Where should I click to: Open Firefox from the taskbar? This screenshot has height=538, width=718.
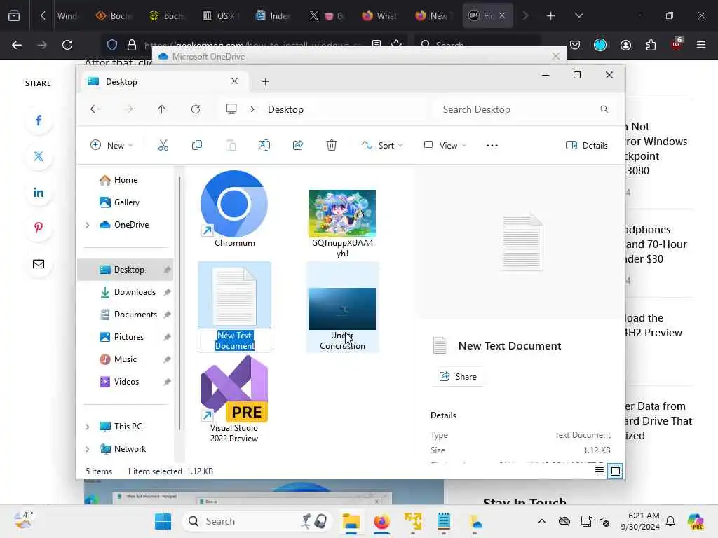pyautogui.click(x=382, y=521)
